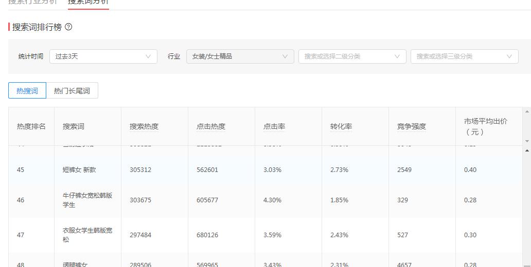Click click rate 3.03%
This screenshot has height=267, width=531.
click(x=272, y=169)
